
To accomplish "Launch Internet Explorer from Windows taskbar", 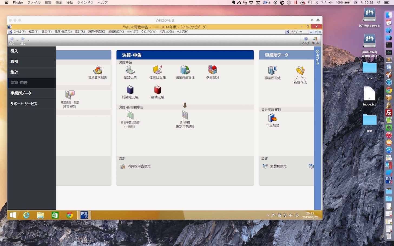I will tap(26, 215).
